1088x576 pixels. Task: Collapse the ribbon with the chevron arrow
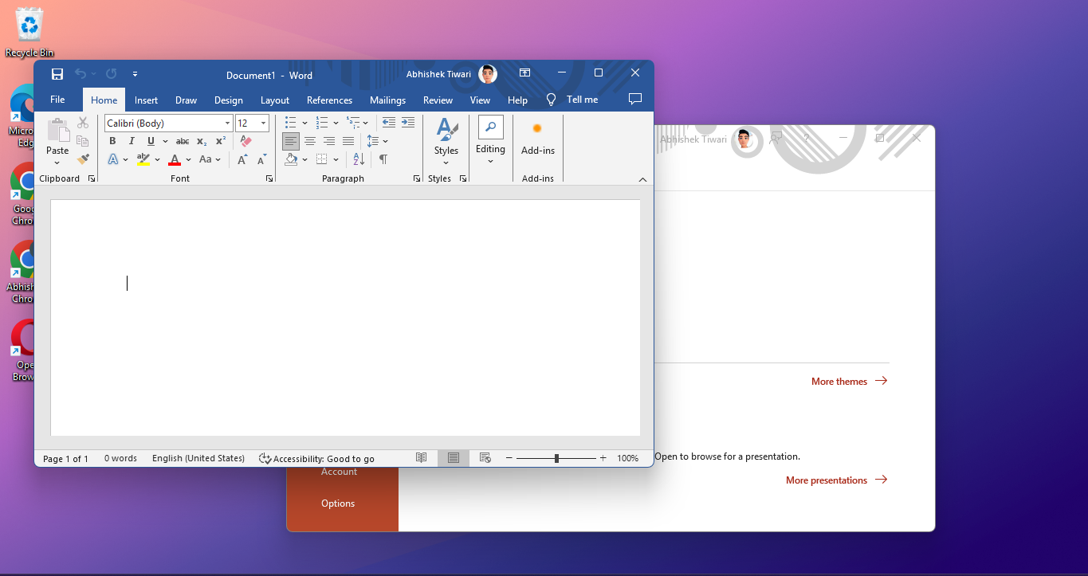point(643,179)
